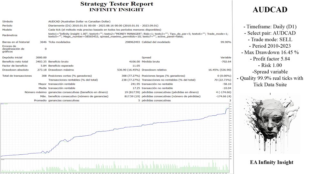Select the 'Diariamente (D1)' period value

[x=103, y=26]
